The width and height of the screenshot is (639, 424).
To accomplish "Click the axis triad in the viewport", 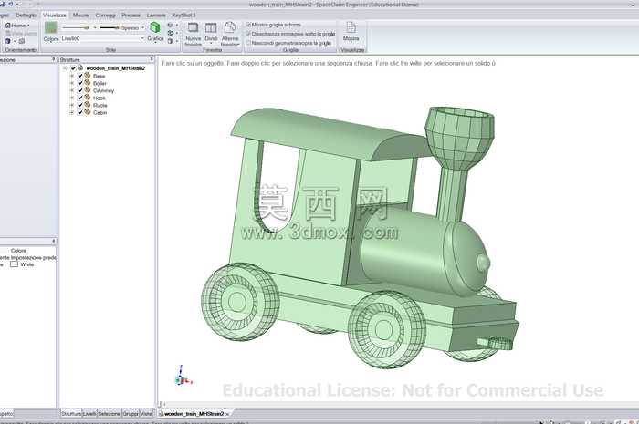I will coord(183,376).
